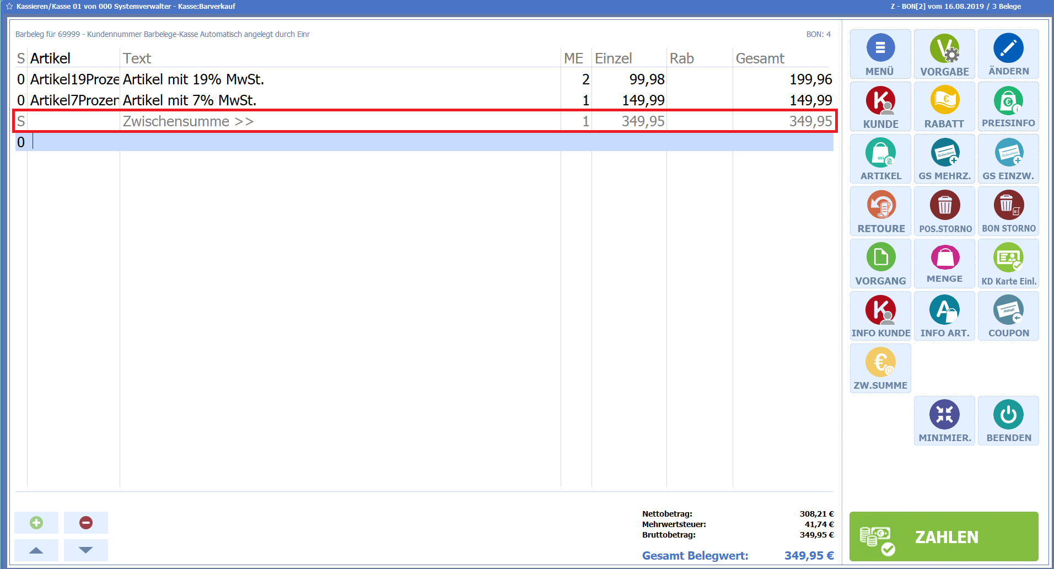
Task: Redeem a COUPON
Action: [1008, 316]
